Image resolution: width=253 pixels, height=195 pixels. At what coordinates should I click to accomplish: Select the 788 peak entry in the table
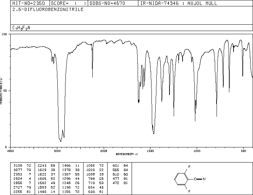(x=96, y=178)
